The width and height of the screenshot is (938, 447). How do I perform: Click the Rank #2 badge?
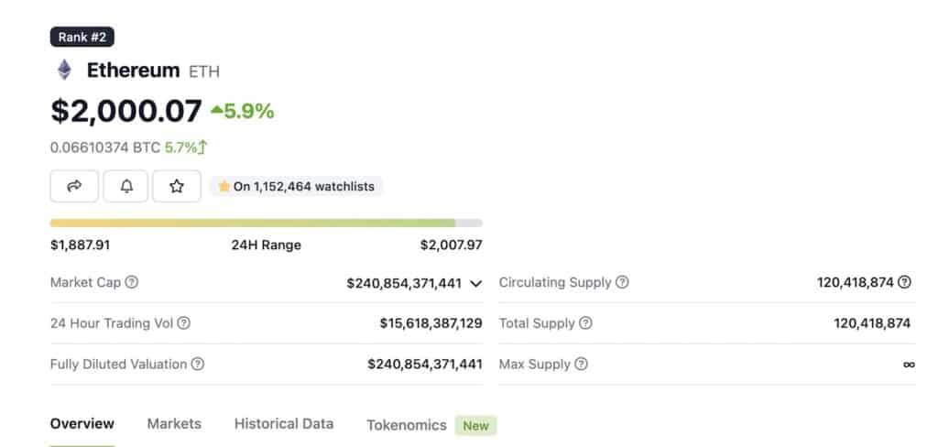pyautogui.click(x=82, y=38)
